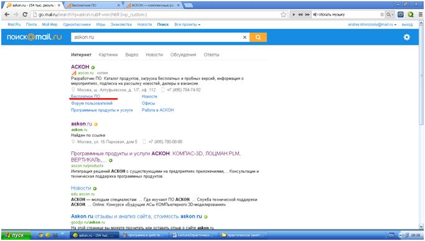Open the Форум пользователей sitelink

91,103
